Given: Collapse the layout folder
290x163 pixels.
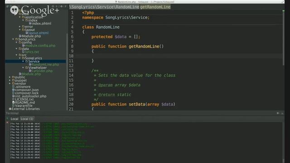Looking at the screenshot, I should [x=20, y=30].
